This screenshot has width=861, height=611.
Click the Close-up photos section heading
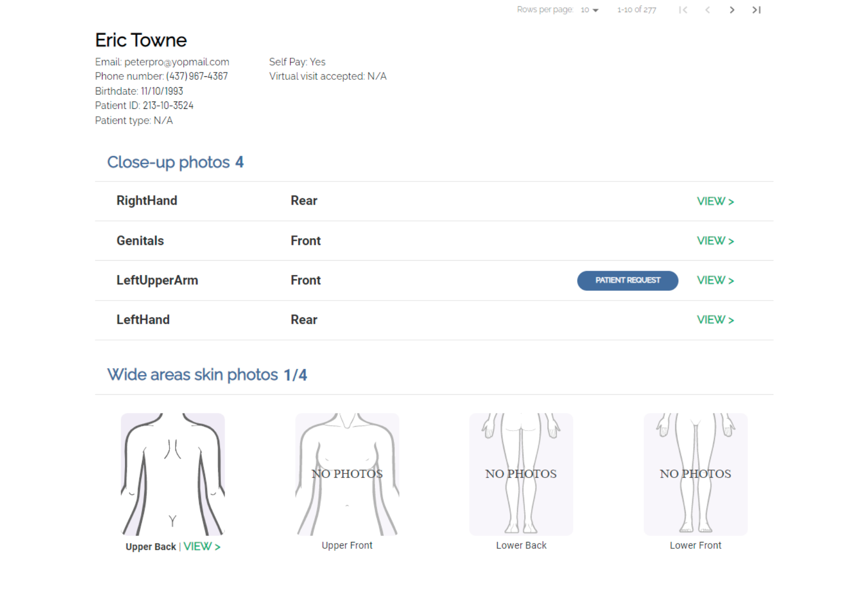(175, 162)
